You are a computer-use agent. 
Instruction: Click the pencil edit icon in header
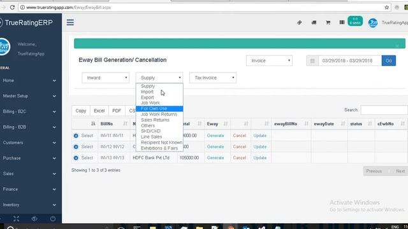[x=300, y=23]
